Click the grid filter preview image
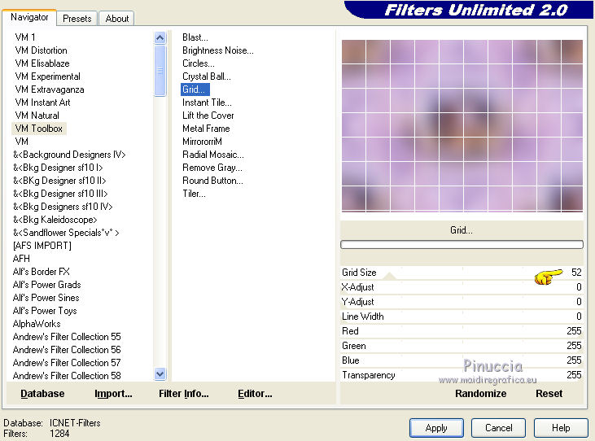Image resolution: width=595 pixels, height=441 pixels. pyautogui.click(x=462, y=125)
